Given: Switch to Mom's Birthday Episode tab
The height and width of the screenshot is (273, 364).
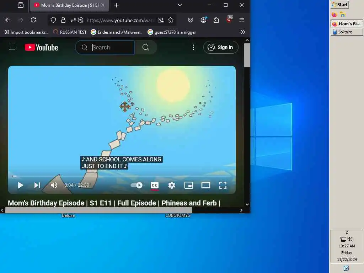Looking at the screenshot, I should [x=70, y=5].
